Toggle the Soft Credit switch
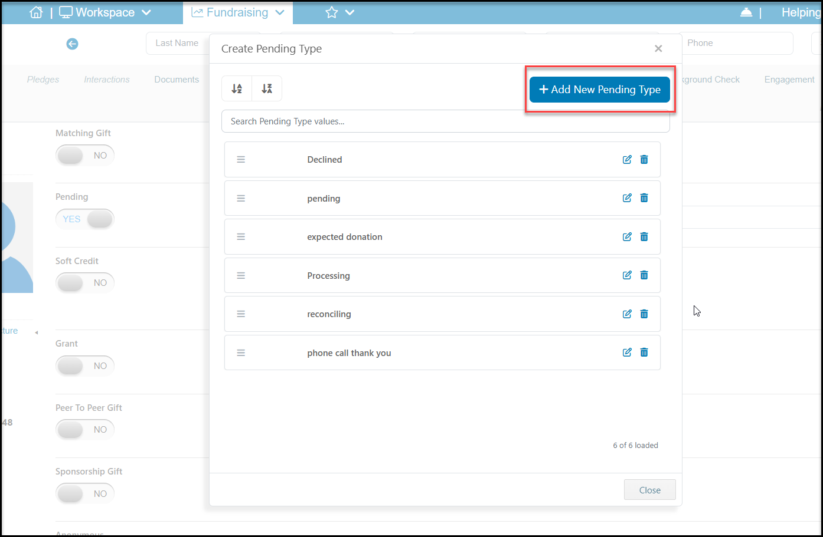This screenshot has width=823, height=537. (x=85, y=283)
